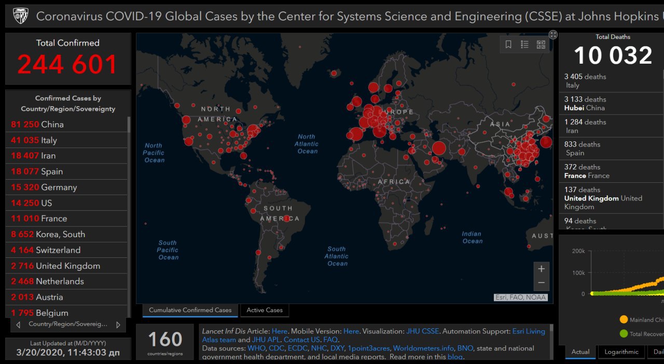664x364 pixels.
Task: Click the Johns Hopkins shield logo
Action: [x=21, y=16]
